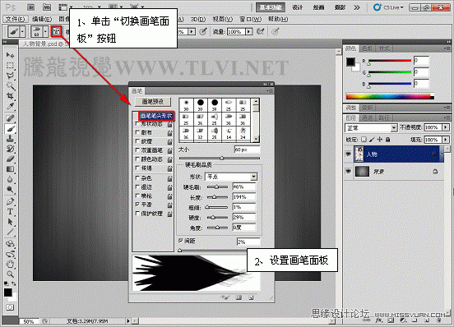Enable 传递 checkbox in Brush panel
The height and width of the screenshot is (327, 454).
[137, 168]
